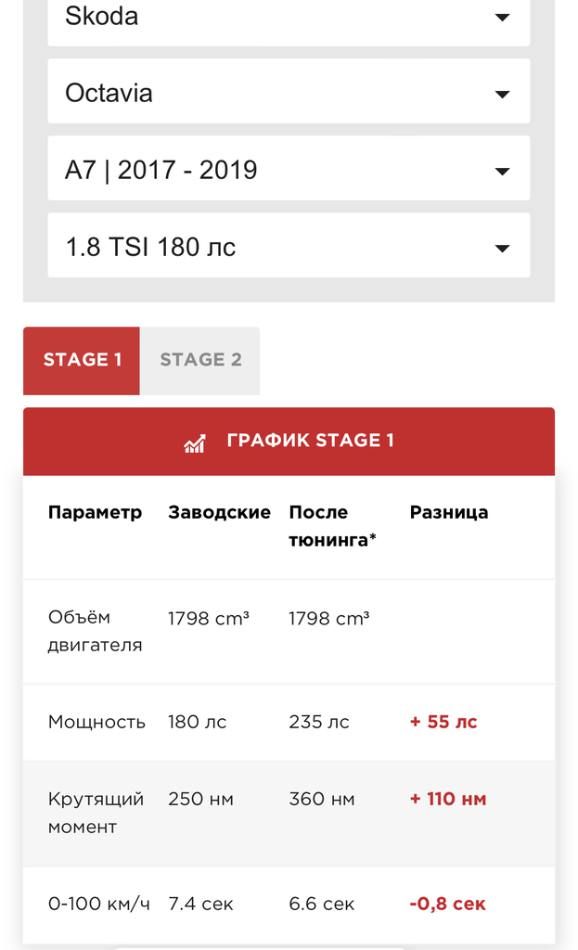Click the После тюнинга* column header
The height and width of the screenshot is (950, 578).
(x=332, y=526)
